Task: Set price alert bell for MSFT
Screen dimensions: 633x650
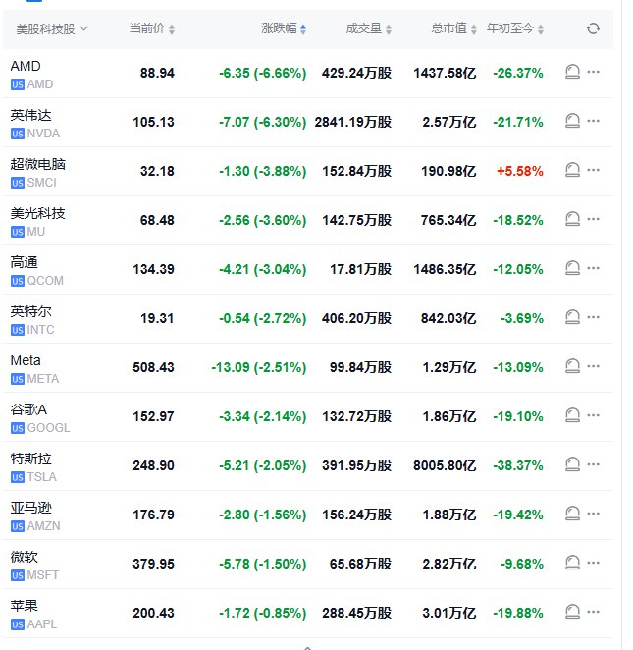Action: pyautogui.click(x=572, y=563)
